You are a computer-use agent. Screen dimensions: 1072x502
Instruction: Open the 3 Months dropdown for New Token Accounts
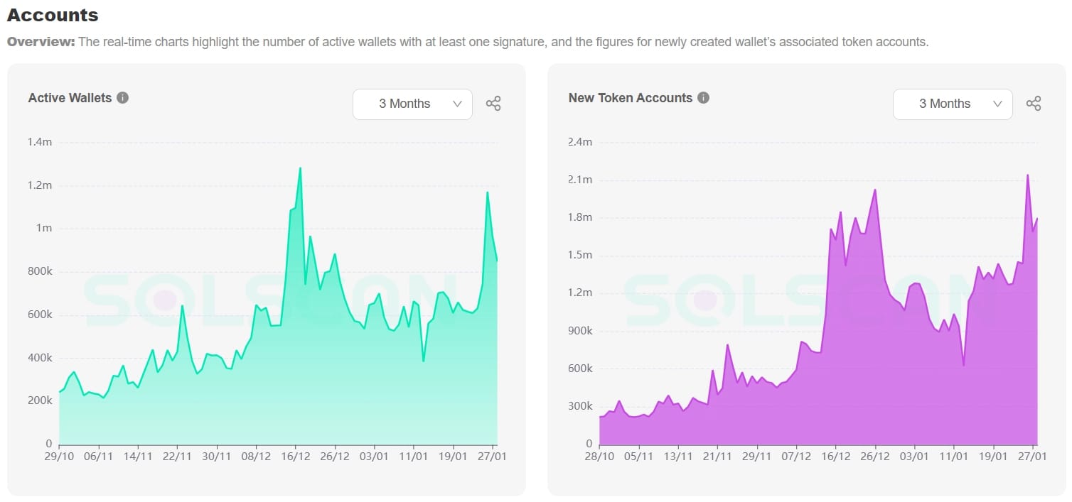pos(953,104)
